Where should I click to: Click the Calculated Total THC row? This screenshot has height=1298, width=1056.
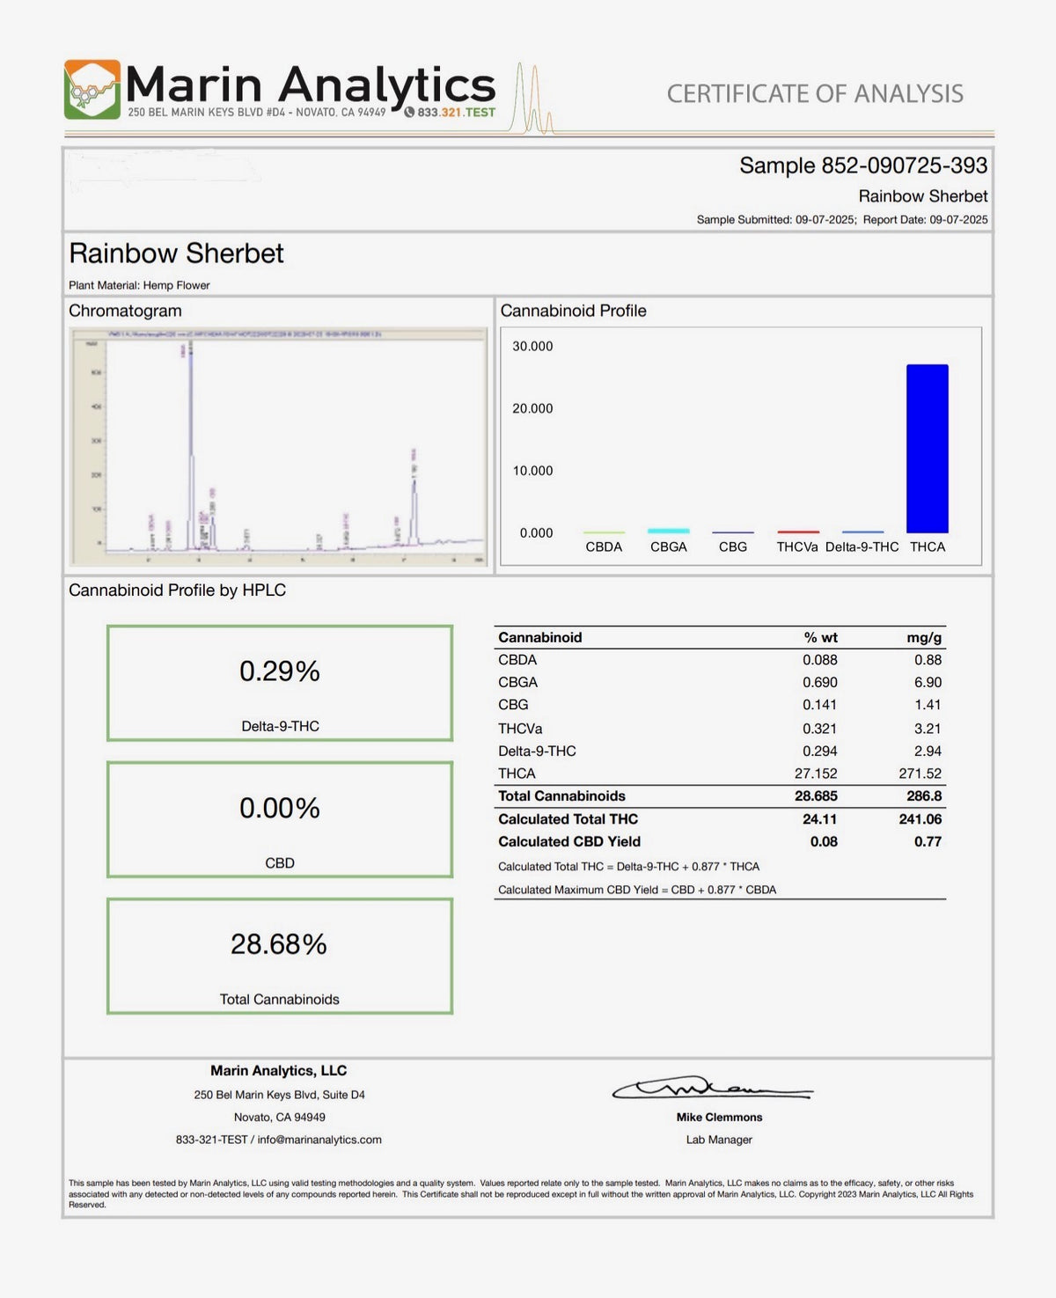(x=720, y=819)
